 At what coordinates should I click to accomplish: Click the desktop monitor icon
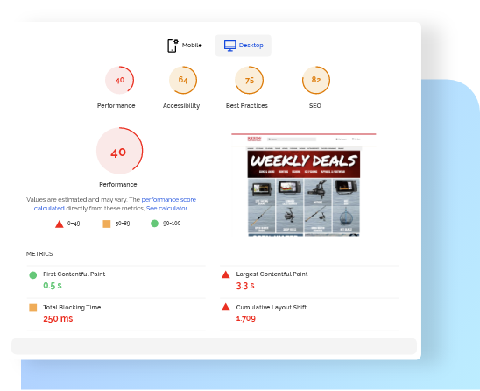pos(229,46)
